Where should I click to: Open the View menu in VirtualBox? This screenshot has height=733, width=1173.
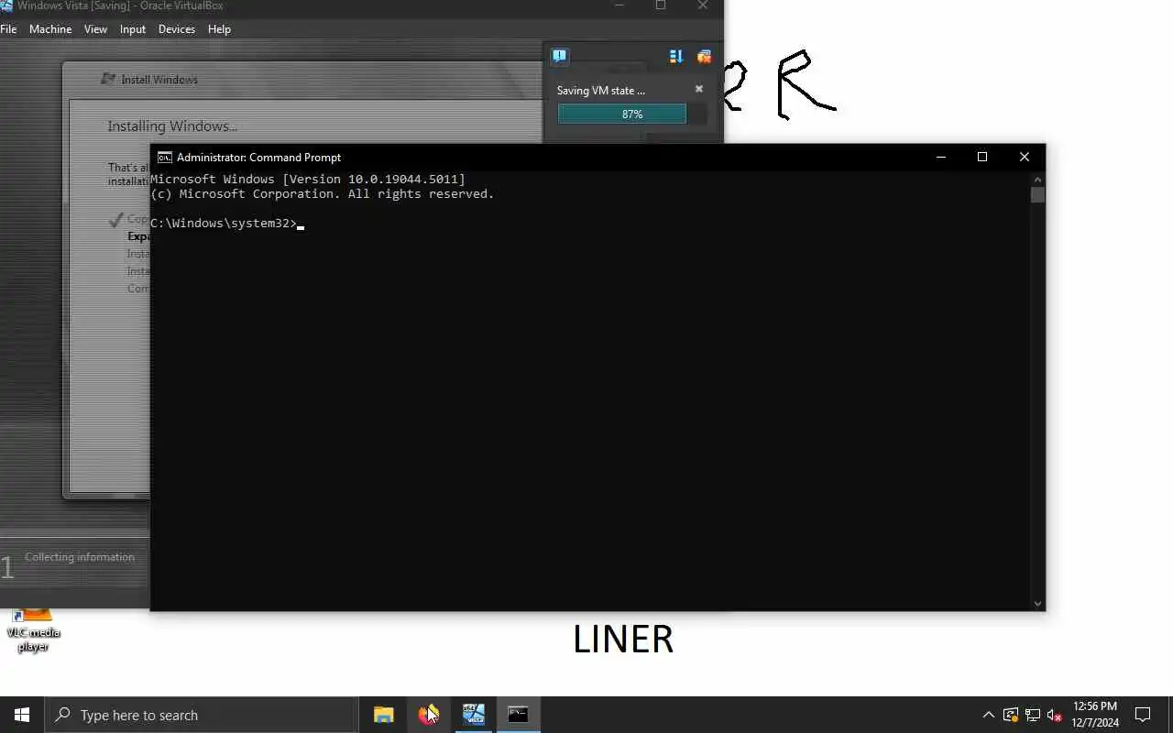pyautogui.click(x=95, y=29)
